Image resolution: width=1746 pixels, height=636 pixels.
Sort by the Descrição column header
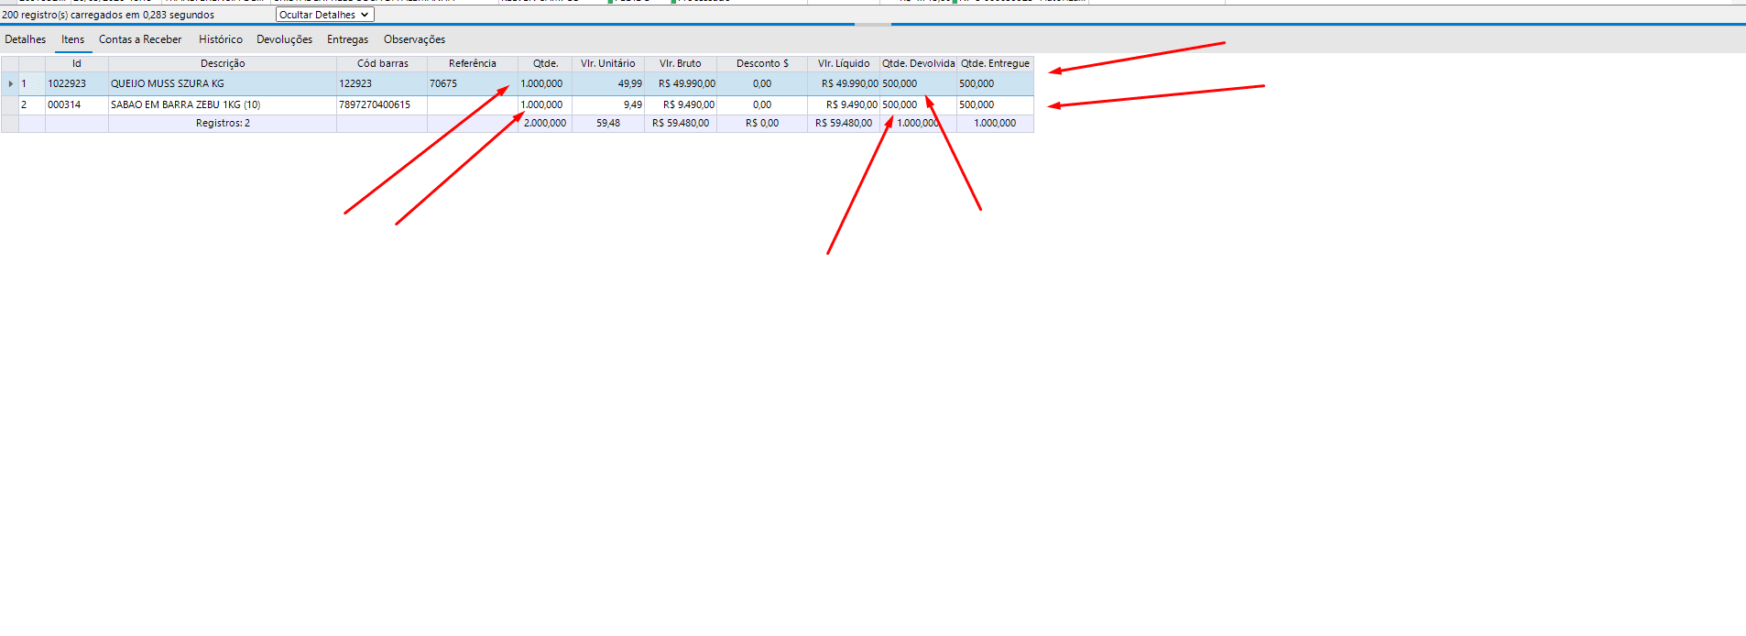point(223,63)
